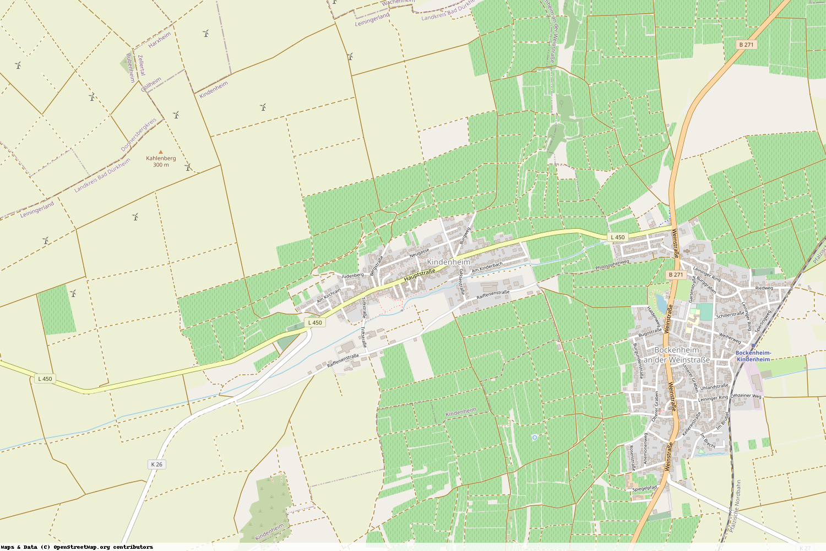Click the K 26 road shield
Screen dimensions: 826x551
click(157, 464)
